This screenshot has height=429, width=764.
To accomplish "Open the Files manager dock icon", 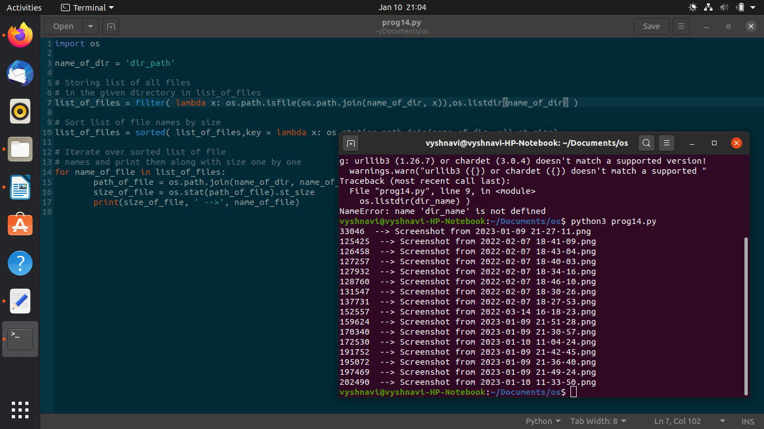I will point(20,149).
